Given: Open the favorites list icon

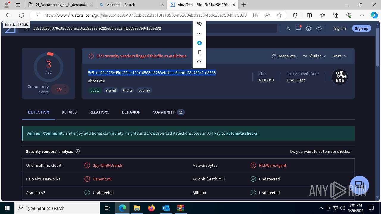Looking at the screenshot, I should (x=323, y=15).
